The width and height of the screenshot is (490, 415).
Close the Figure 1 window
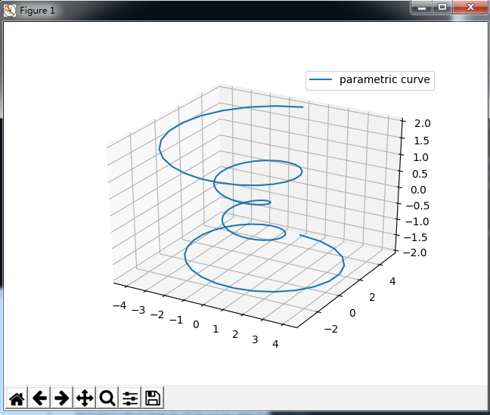coord(470,8)
